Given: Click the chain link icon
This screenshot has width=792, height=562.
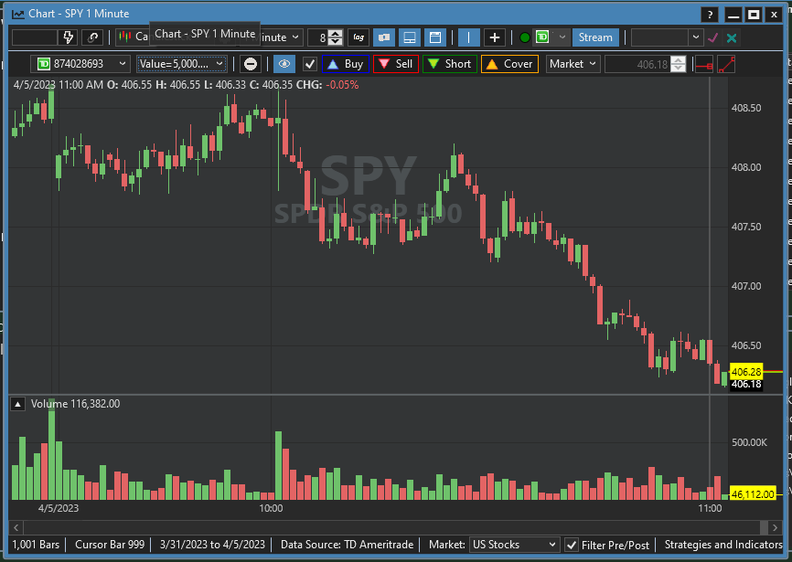Looking at the screenshot, I should [x=92, y=37].
